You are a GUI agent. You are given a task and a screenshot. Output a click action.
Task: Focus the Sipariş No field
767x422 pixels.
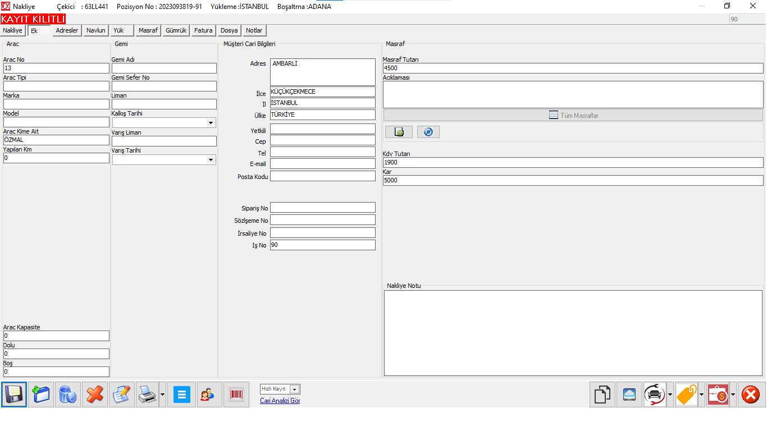pyautogui.click(x=323, y=208)
